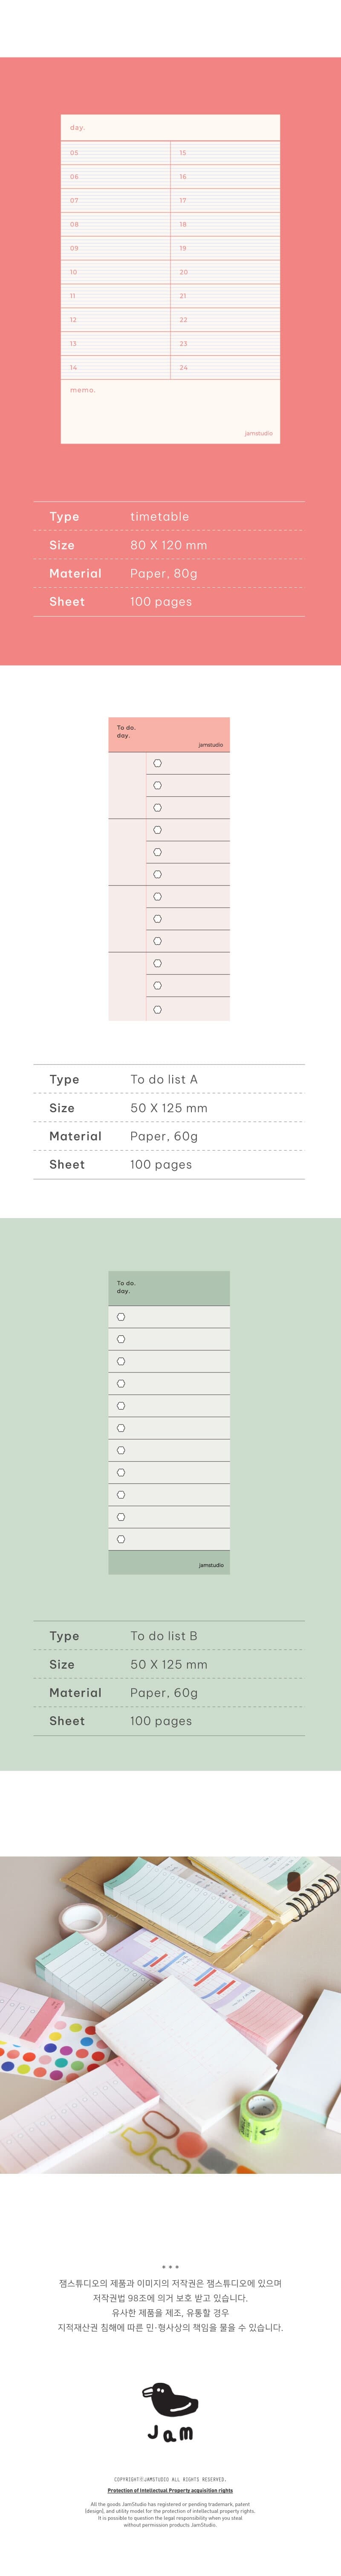Click the "day." field on the timetable notepad

coord(77,128)
